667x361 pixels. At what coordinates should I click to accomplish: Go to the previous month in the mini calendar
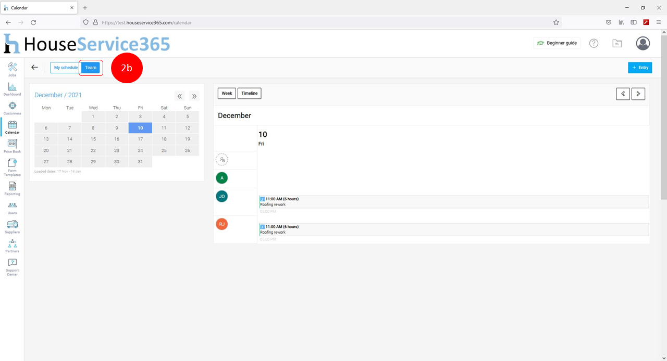point(180,96)
